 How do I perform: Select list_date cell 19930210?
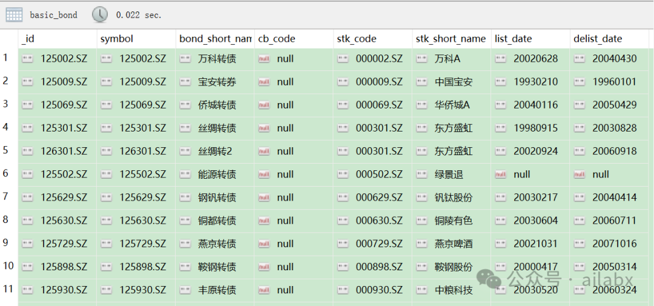[x=530, y=82]
